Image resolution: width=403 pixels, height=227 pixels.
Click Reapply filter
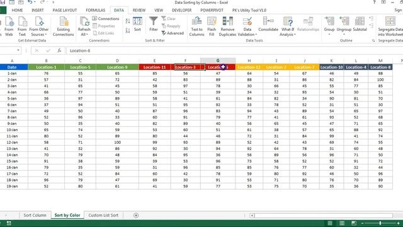(171, 26)
